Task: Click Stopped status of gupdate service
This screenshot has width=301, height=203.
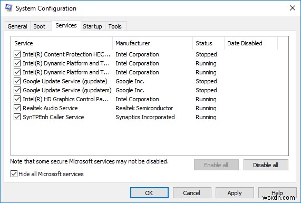Action: coord(206,81)
